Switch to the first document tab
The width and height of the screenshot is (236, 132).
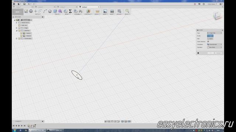click(x=22, y=7)
